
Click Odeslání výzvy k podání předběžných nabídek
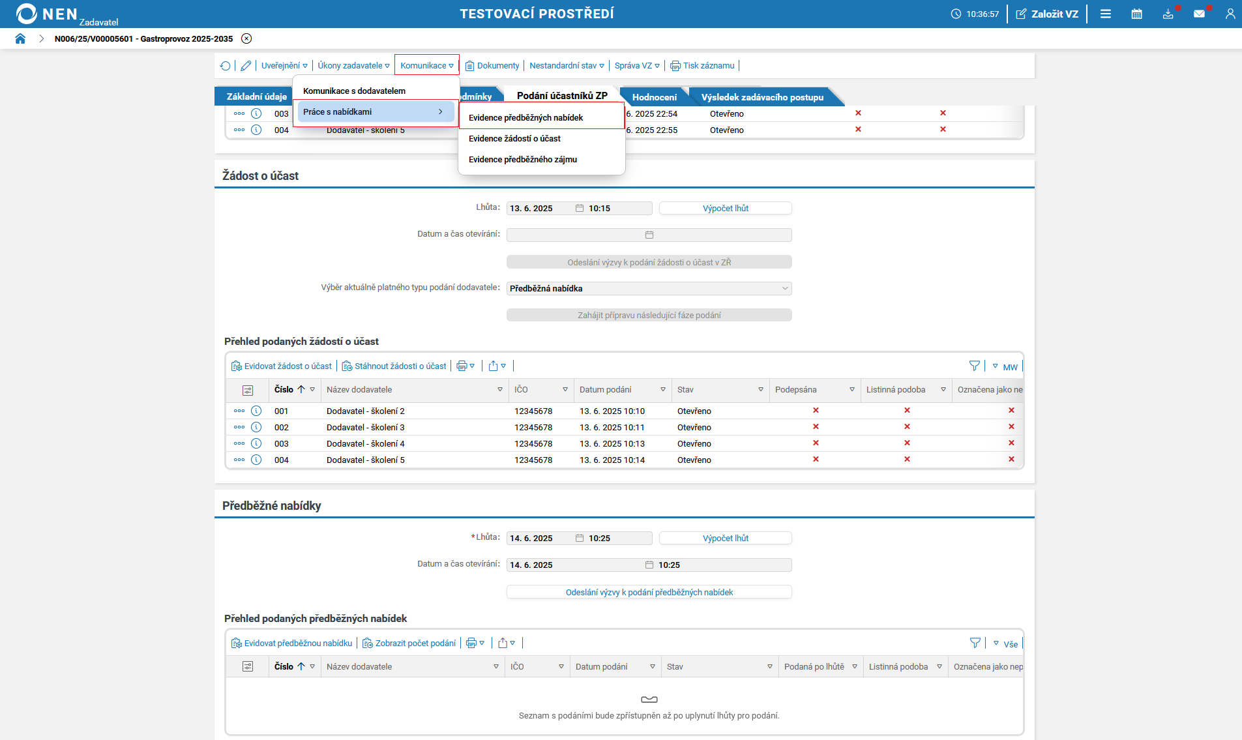649,592
